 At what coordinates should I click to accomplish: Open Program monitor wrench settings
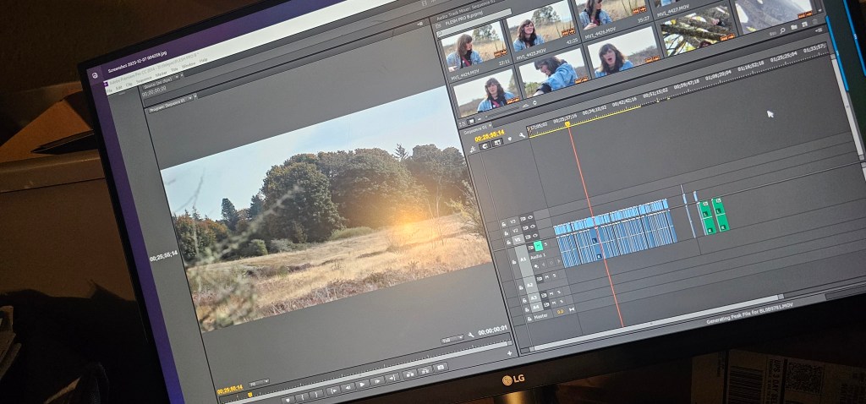471,335
